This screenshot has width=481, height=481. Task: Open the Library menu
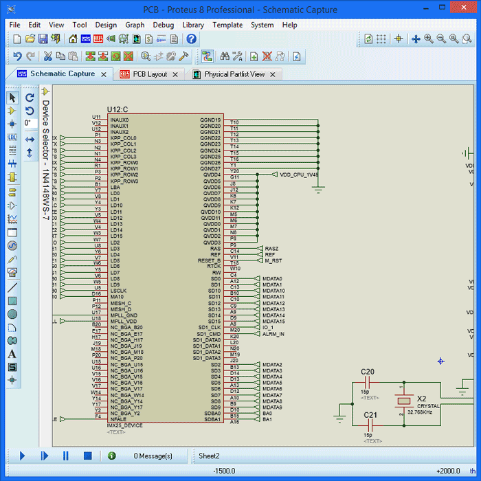click(193, 25)
